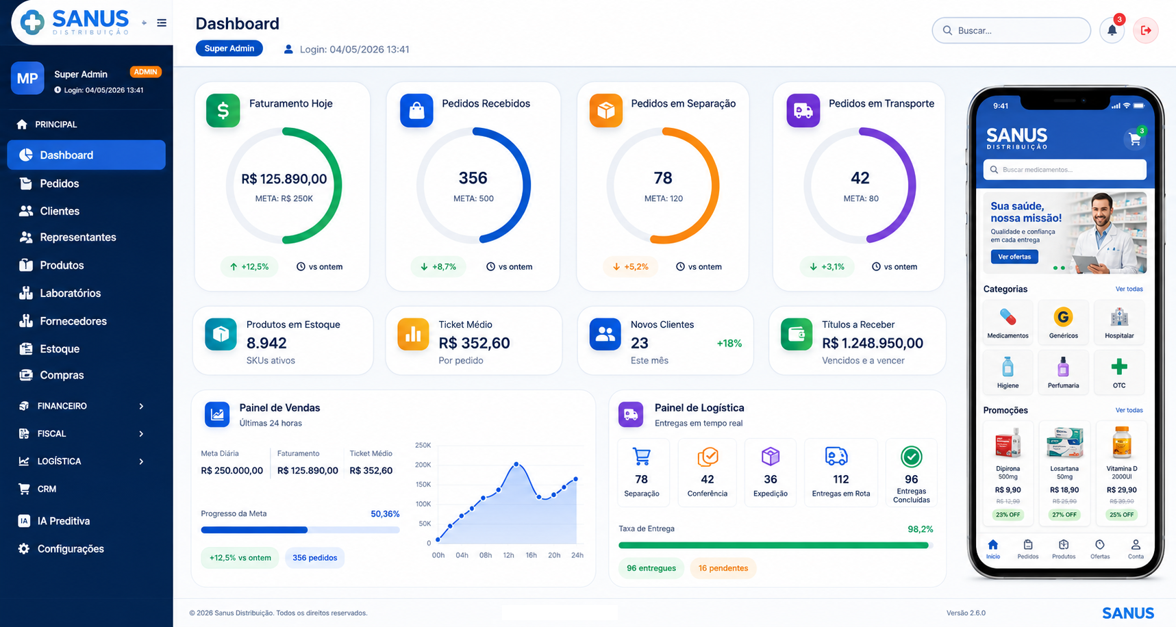Open the Dipirona 500mg product thumbnail
The width and height of the screenshot is (1176, 627).
point(1008,443)
